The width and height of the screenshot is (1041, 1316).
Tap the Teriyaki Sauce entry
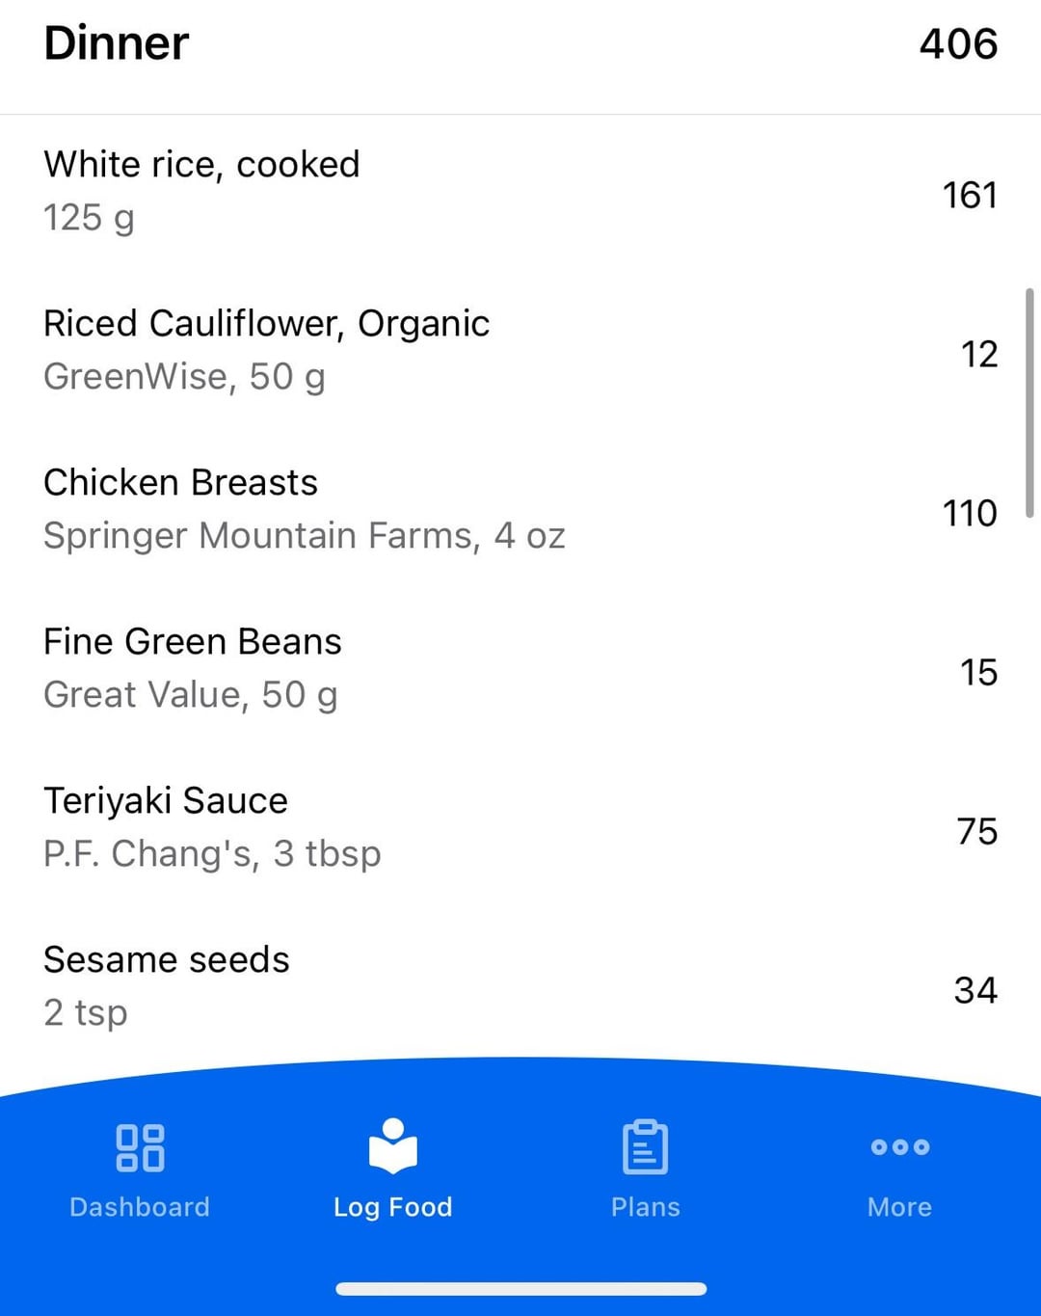coord(520,830)
